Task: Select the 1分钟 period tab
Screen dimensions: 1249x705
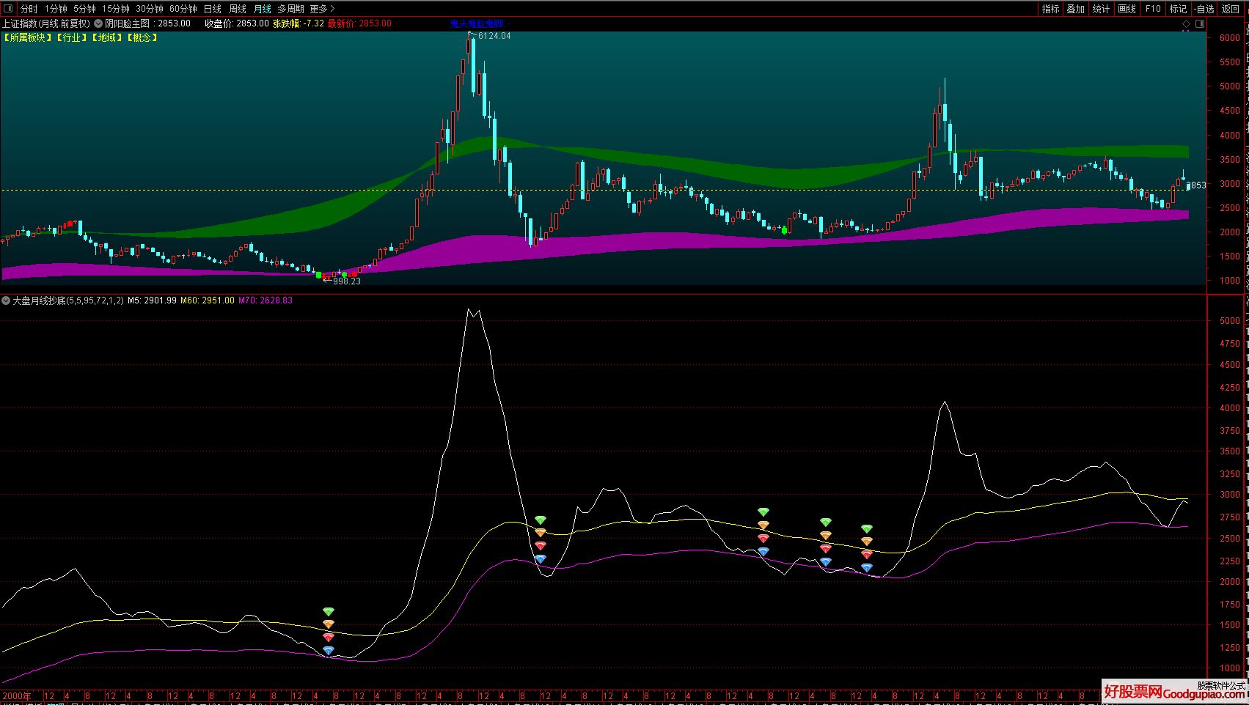Action: tap(56, 9)
